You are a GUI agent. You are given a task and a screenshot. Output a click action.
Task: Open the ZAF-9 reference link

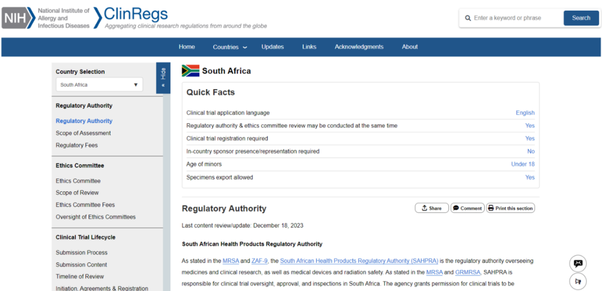pyautogui.click(x=260, y=261)
